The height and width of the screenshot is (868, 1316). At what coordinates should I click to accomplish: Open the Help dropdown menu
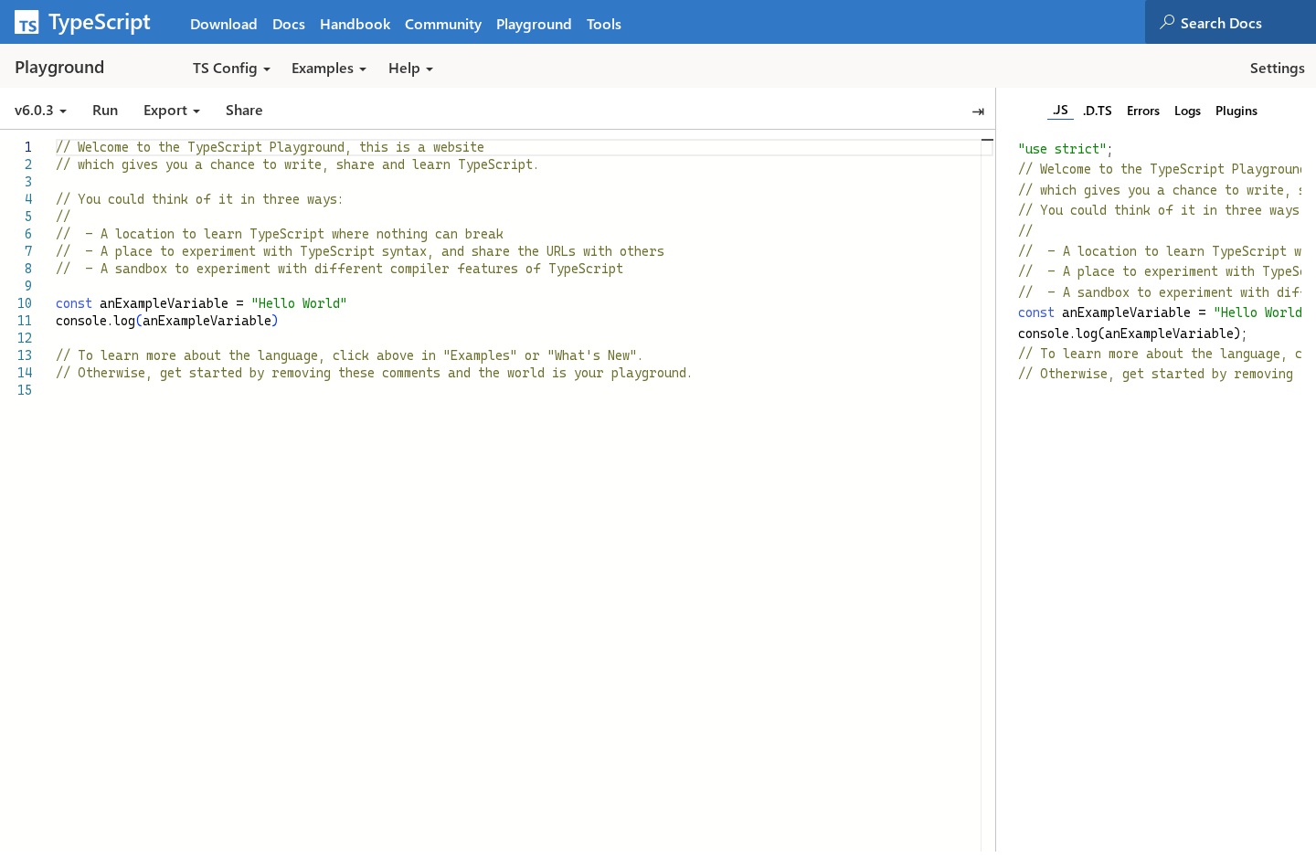(x=410, y=69)
